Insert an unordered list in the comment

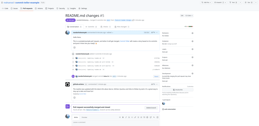(138, 117)
